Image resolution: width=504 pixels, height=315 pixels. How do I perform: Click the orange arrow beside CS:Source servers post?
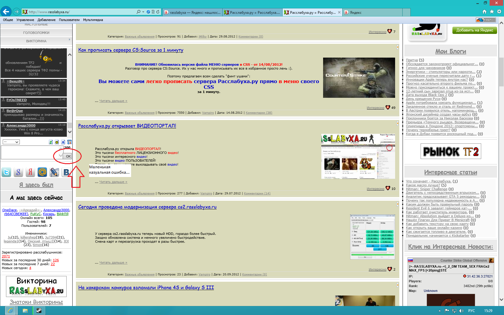397,47
